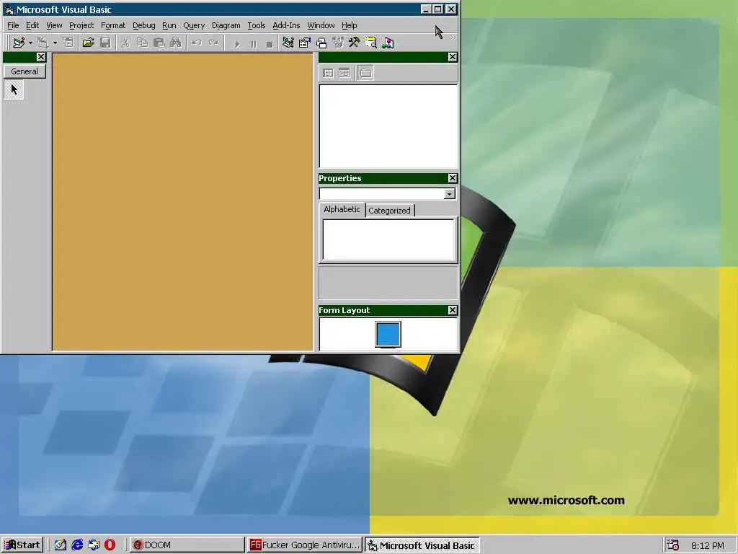
Task: Close the Properties panel
Action: (453, 178)
